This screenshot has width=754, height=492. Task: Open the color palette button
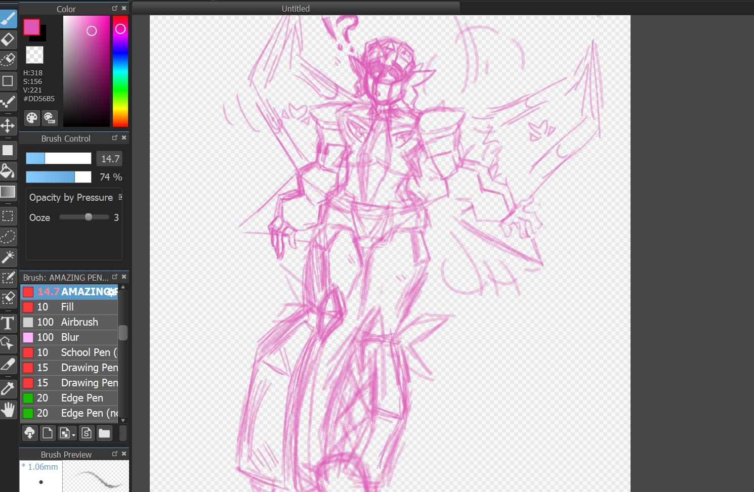coord(32,118)
